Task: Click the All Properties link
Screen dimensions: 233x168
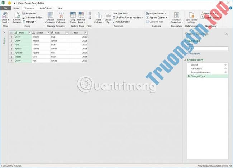Action: pyautogui.click(x=194, y=54)
